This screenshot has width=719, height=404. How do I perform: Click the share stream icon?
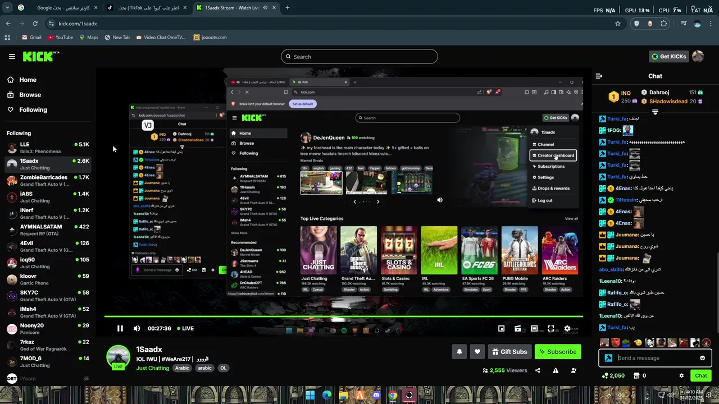point(538,370)
